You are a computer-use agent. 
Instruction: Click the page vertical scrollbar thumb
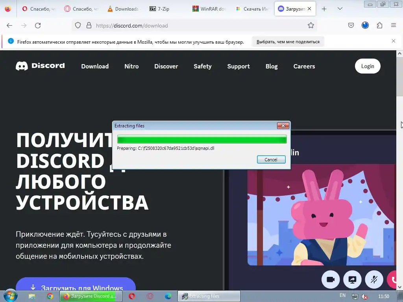tap(399, 77)
